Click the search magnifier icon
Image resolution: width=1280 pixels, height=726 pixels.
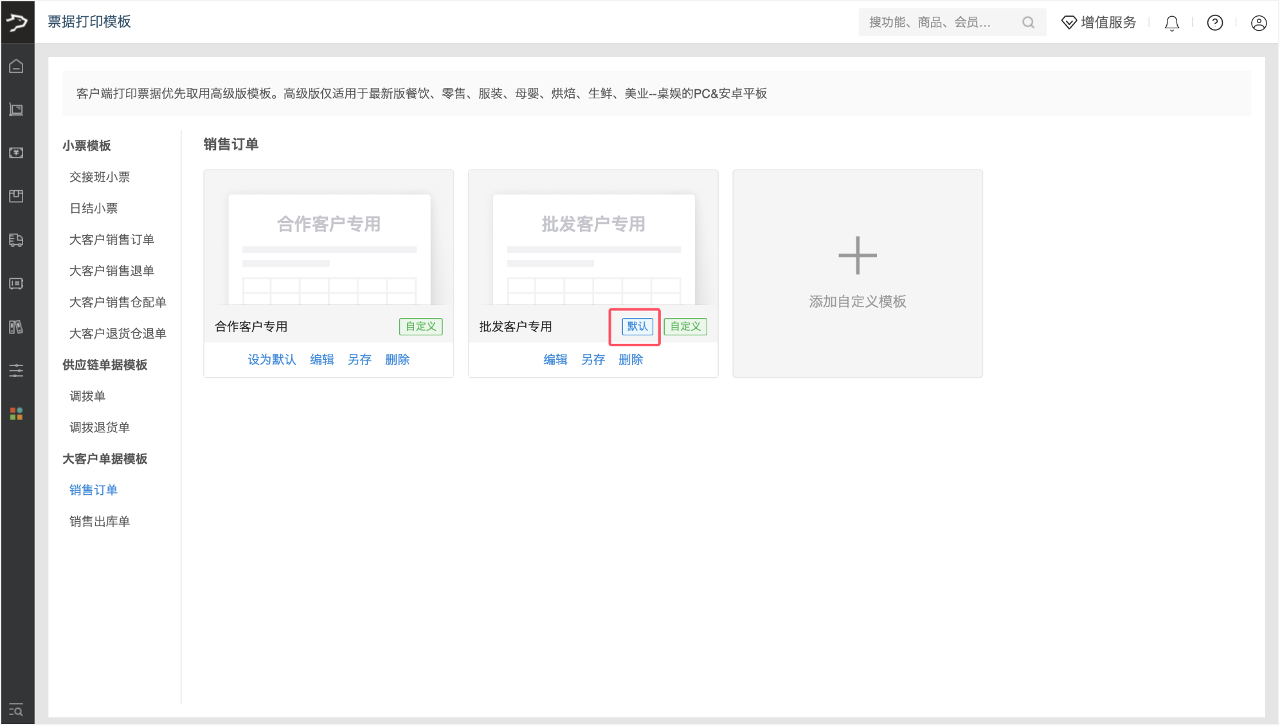click(1028, 22)
